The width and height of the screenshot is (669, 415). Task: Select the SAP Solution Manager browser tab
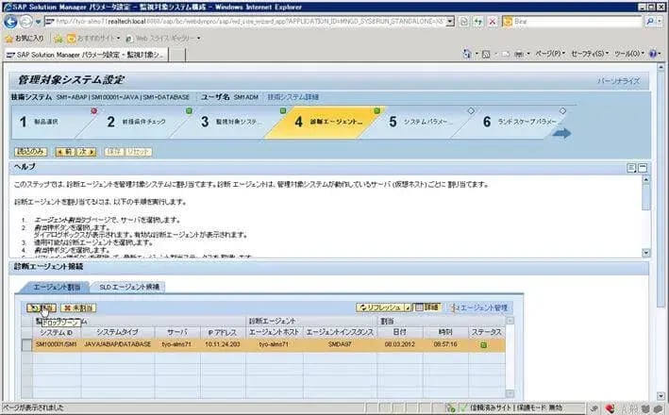click(86, 55)
